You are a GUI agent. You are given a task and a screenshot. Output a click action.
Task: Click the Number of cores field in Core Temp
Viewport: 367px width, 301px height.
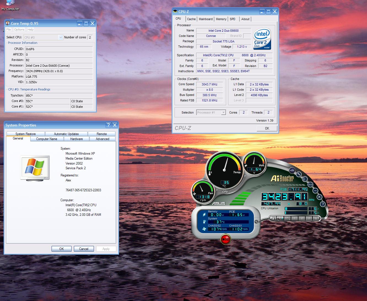coord(90,37)
